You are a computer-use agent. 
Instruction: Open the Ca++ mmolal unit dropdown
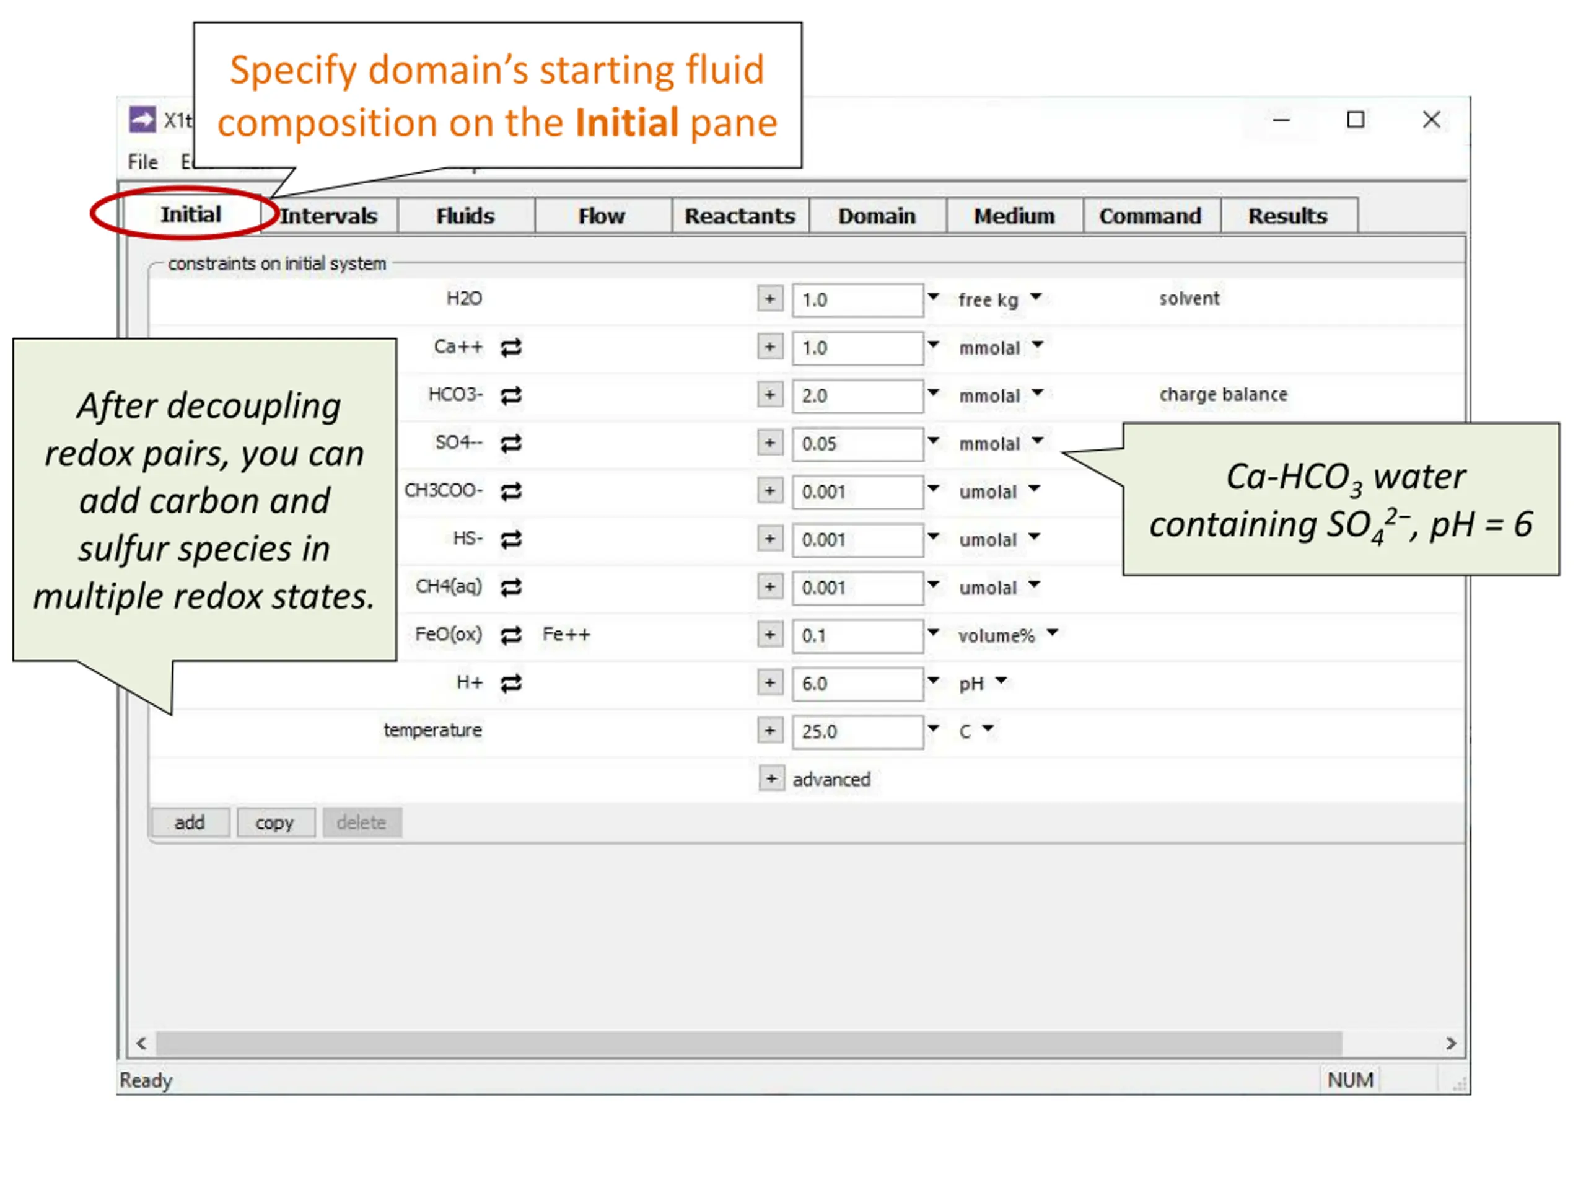click(x=1038, y=345)
